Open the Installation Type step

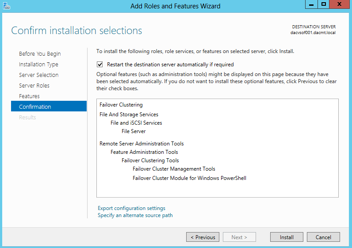[38, 64]
